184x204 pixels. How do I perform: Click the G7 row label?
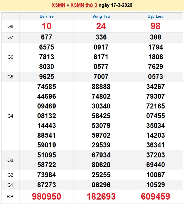coord(10,37)
